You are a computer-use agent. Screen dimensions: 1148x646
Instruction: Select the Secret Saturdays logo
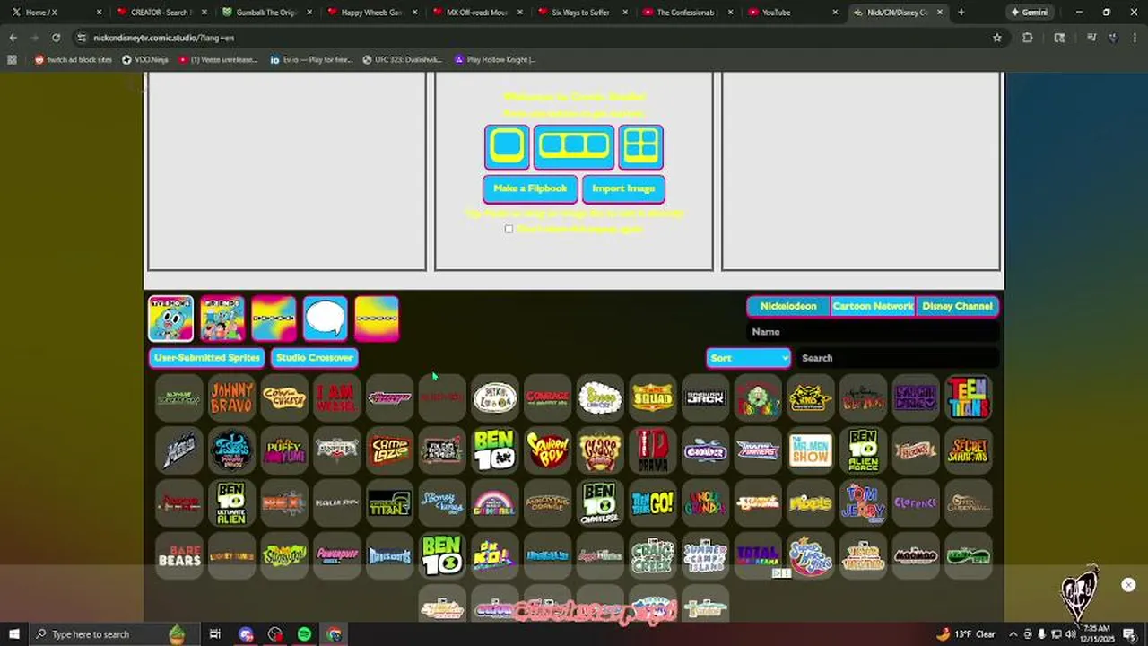[x=968, y=450]
